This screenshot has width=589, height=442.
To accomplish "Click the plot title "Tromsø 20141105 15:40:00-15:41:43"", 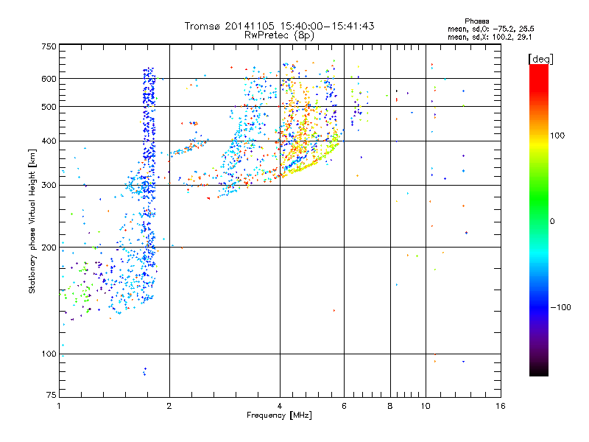I will (279, 26).
